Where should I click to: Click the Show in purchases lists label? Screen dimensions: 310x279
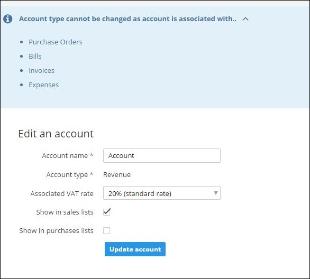[x=57, y=230]
